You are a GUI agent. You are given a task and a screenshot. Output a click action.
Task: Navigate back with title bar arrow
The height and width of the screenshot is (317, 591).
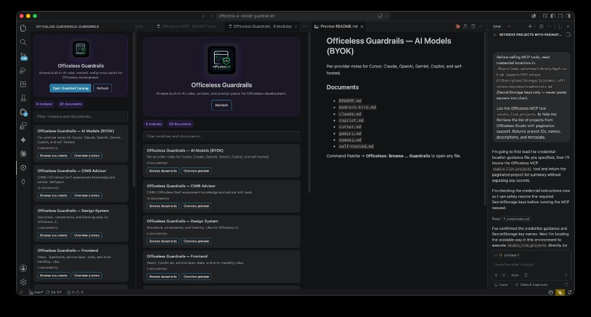(203, 16)
